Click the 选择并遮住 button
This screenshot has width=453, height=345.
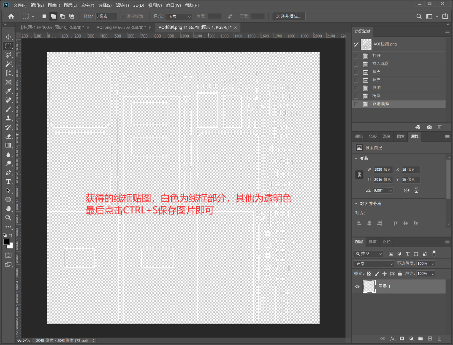tap(289, 16)
